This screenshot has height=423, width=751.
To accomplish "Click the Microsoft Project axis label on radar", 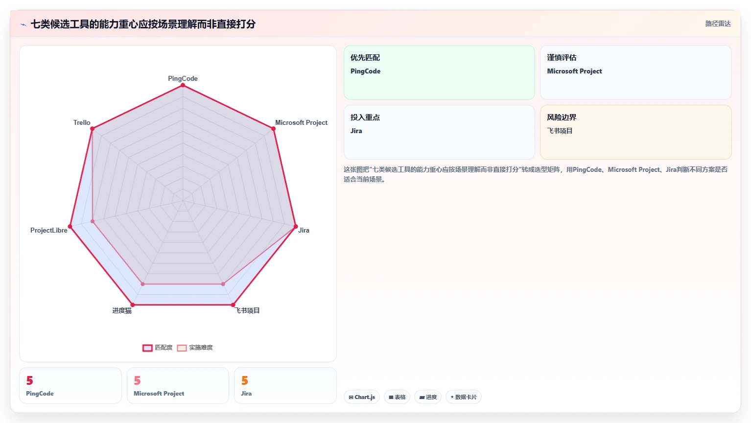I will (301, 122).
